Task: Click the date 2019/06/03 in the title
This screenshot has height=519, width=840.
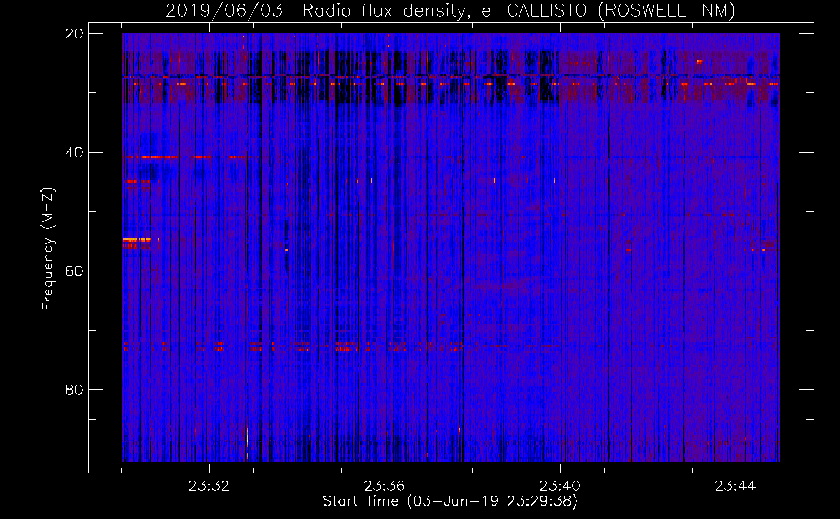Action: (224, 10)
